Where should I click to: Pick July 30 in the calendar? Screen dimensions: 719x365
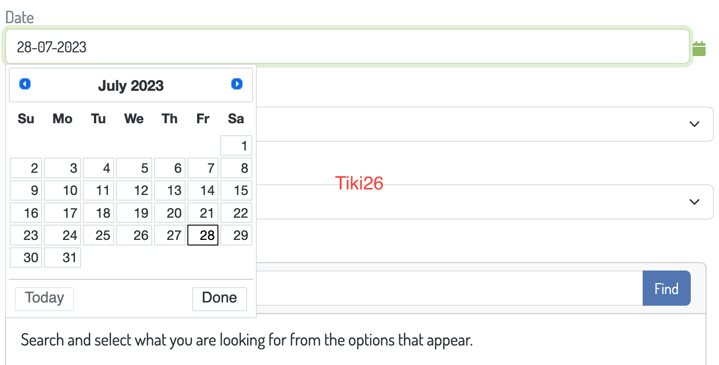point(26,257)
